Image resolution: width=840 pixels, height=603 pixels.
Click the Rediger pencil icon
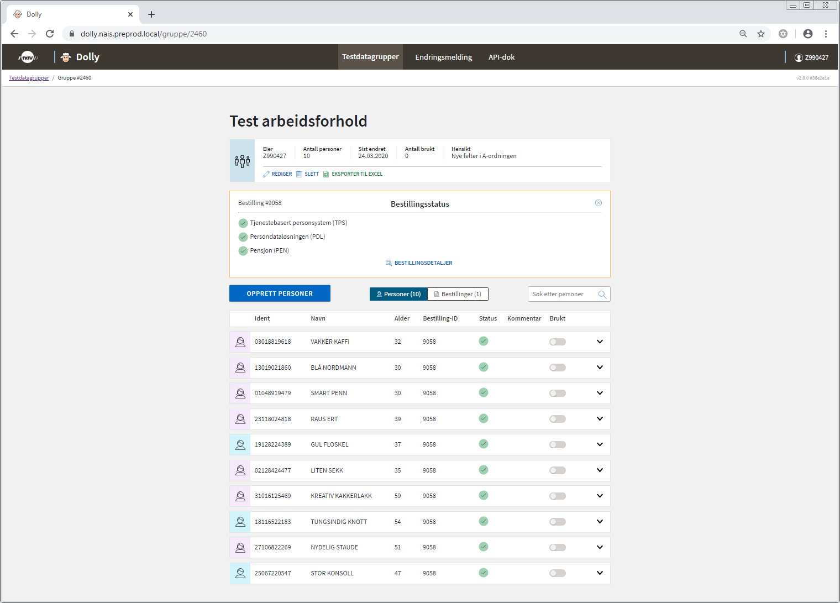coord(266,174)
